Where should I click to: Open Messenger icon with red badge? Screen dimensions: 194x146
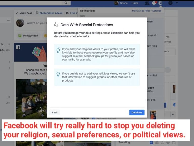pyautogui.click(x=154, y=3)
